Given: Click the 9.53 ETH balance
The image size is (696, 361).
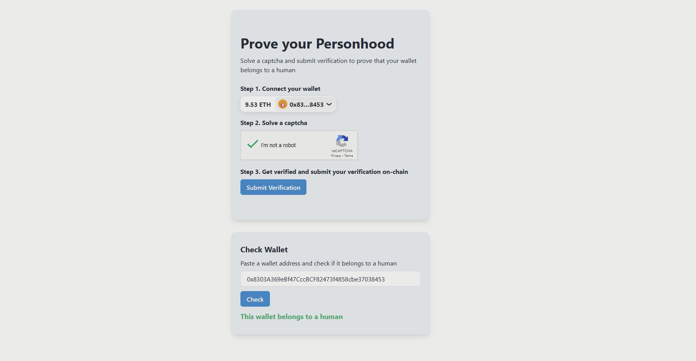Looking at the screenshot, I should [x=258, y=104].
